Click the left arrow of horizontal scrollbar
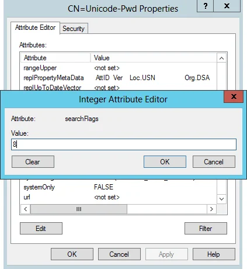247x269 pixels. click(26, 209)
